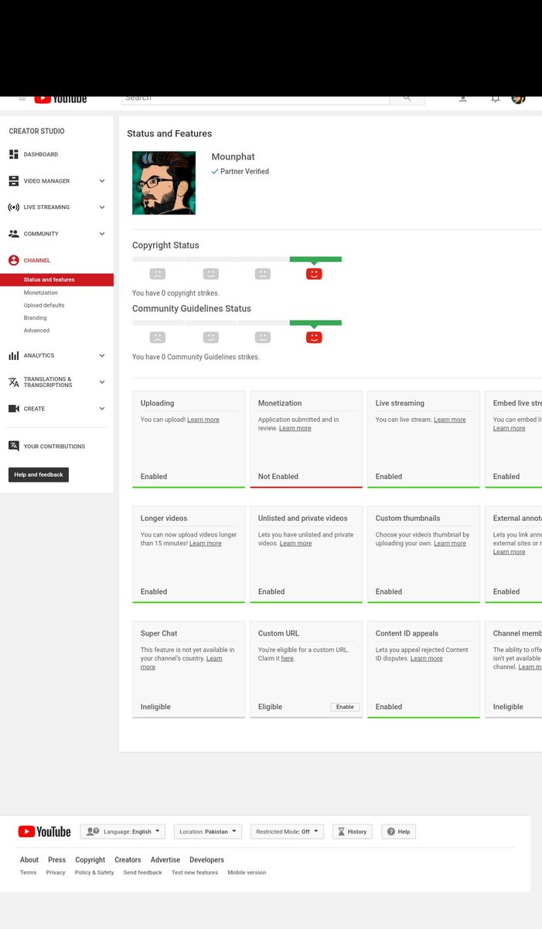Click the question mark icon on Help button

coord(391,831)
